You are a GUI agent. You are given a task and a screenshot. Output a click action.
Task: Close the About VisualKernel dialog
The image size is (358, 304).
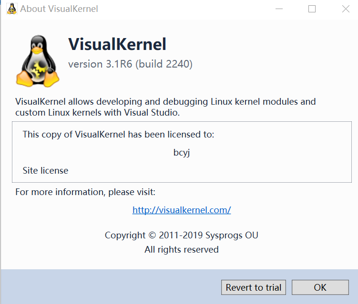point(346,9)
